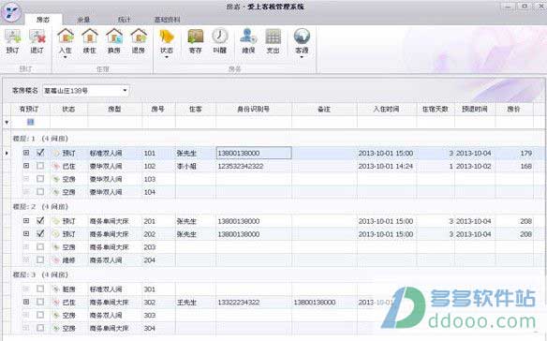Sort by the 房价 column header
This screenshot has height=341, width=547.
pyautogui.click(x=514, y=110)
